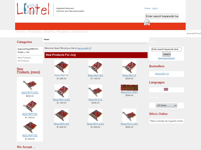Click the sidebar search keywords field

166,49
